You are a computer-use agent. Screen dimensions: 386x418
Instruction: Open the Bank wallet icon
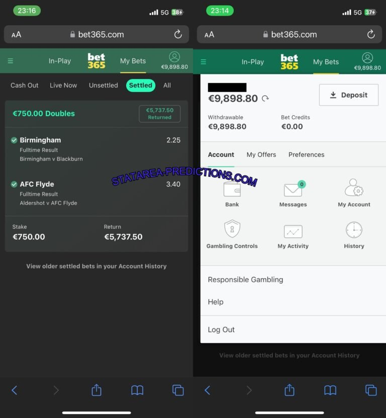[x=232, y=190]
